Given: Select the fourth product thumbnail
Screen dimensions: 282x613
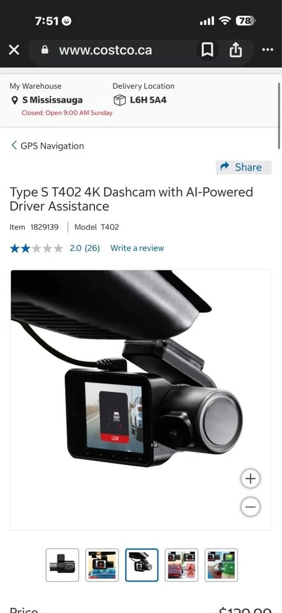Looking at the screenshot, I should pyautogui.click(x=181, y=565).
